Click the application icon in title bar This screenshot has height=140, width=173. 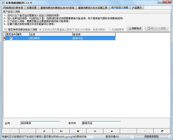click(3, 3)
